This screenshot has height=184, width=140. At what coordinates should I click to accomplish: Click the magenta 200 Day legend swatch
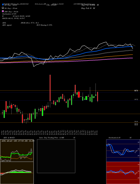[3, 11]
